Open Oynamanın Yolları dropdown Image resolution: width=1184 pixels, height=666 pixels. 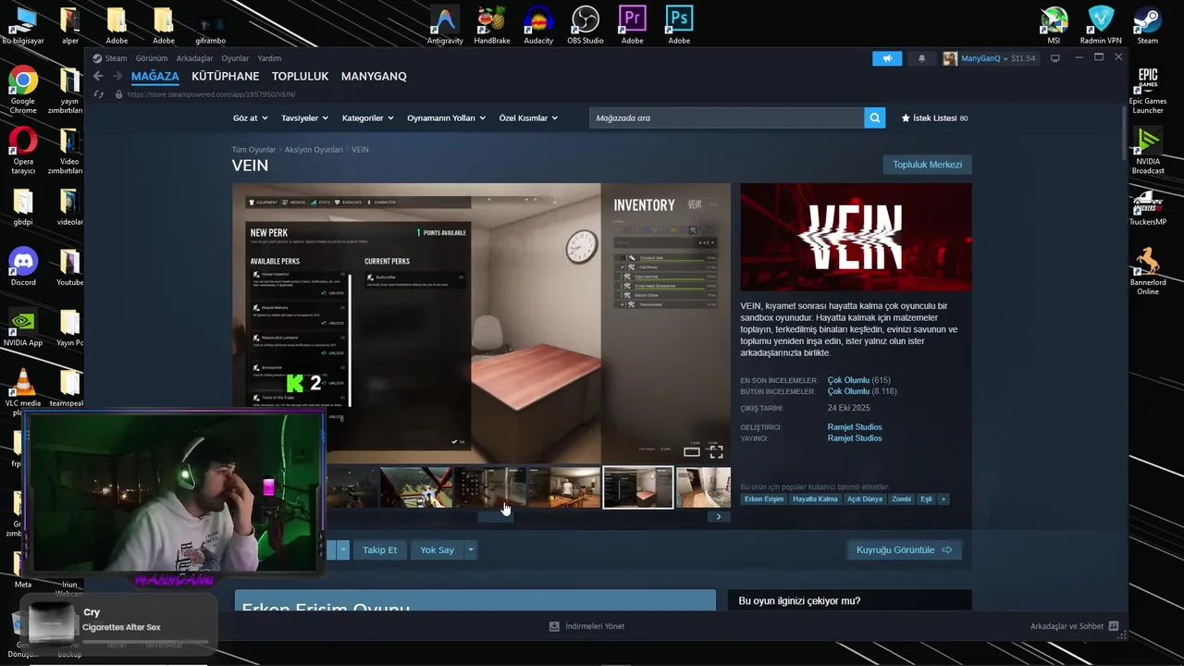pos(446,118)
